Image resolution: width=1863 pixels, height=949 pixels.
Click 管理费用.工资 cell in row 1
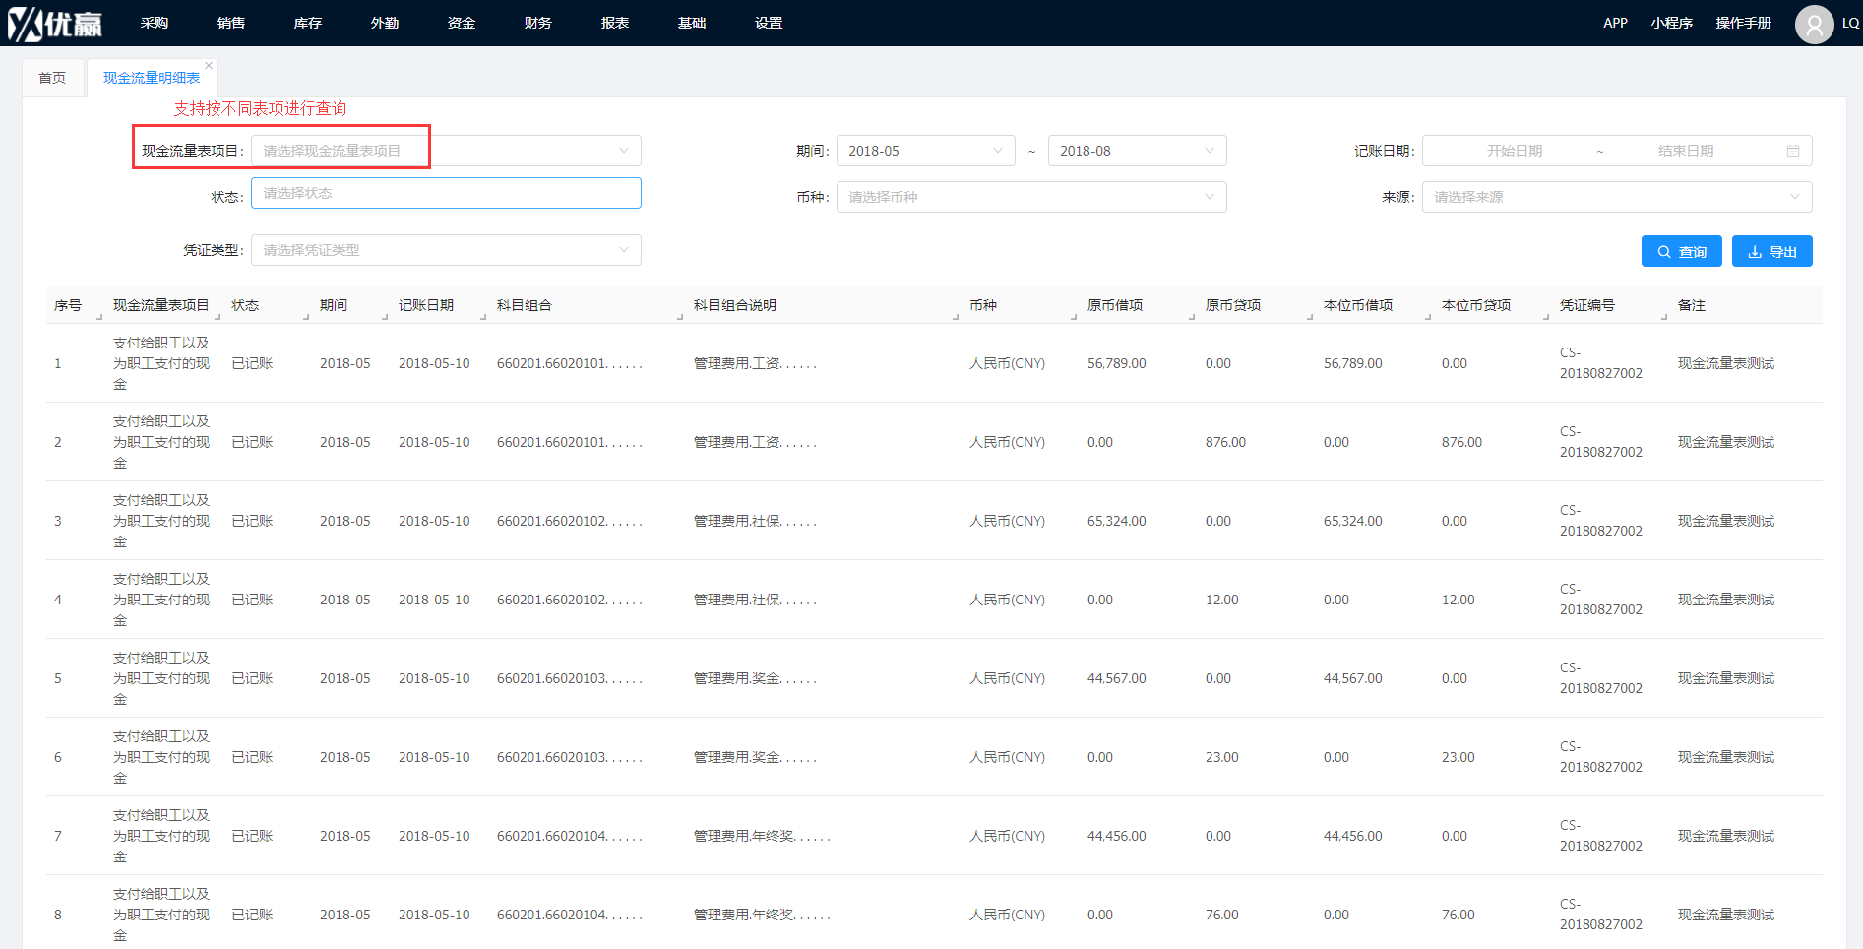coord(755,363)
